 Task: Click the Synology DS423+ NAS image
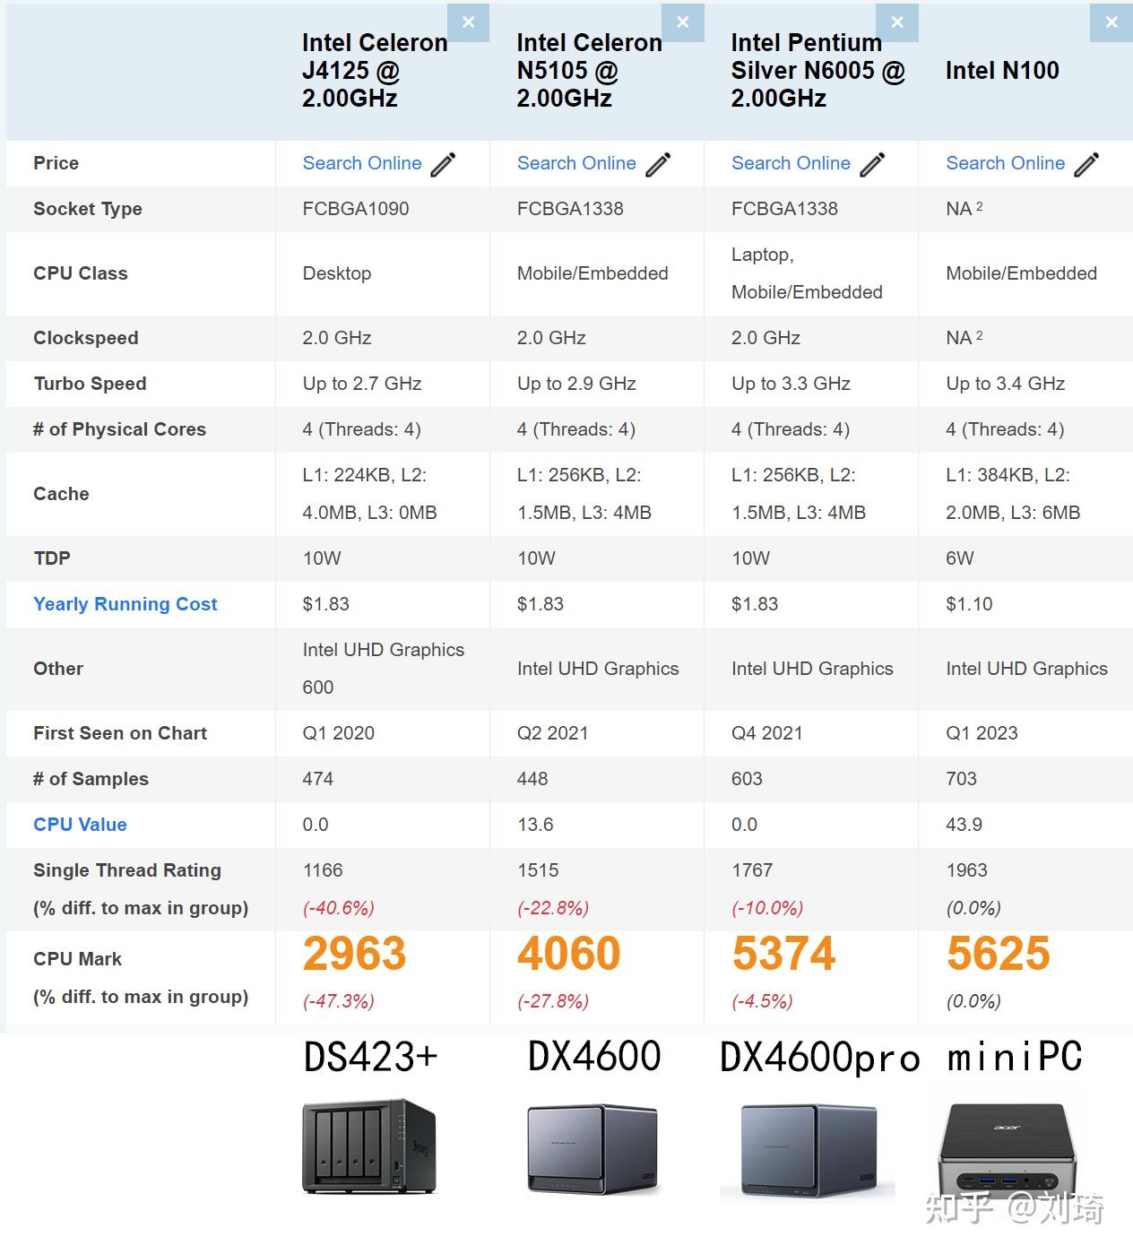coord(369,1147)
